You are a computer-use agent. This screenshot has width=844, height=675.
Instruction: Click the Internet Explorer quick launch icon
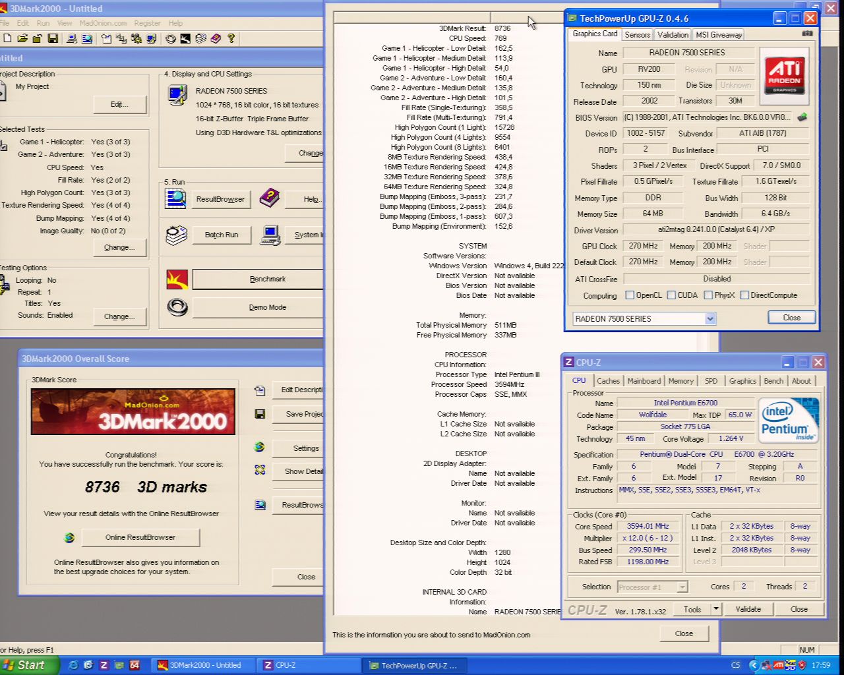73,665
